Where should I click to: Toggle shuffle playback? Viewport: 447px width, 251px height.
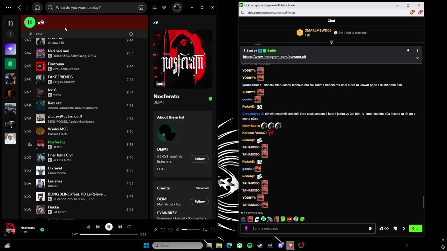click(x=88, y=227)
